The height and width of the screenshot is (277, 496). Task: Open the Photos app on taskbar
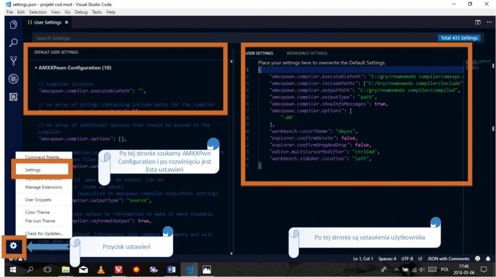click(207, 270)
